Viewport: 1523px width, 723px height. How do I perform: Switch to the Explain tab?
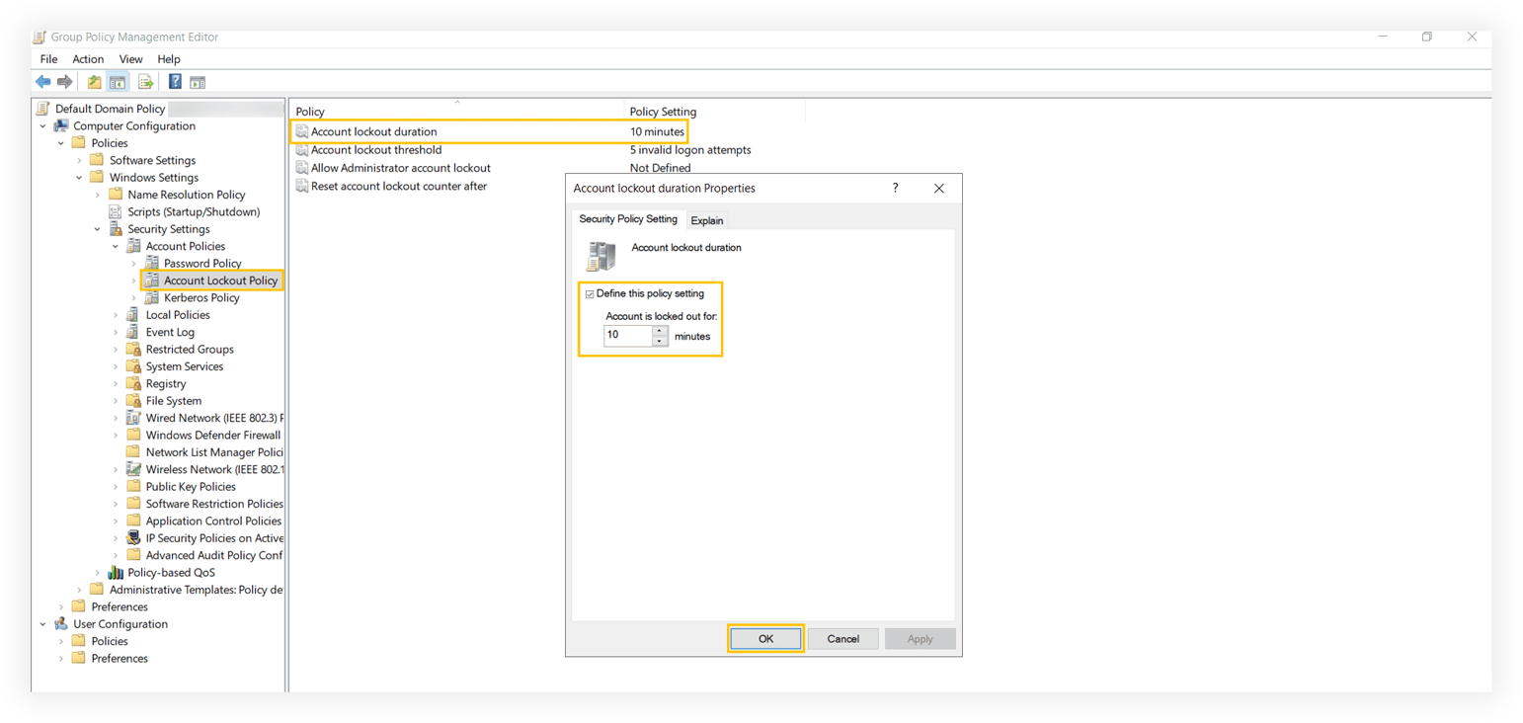[x=707, y=219]
